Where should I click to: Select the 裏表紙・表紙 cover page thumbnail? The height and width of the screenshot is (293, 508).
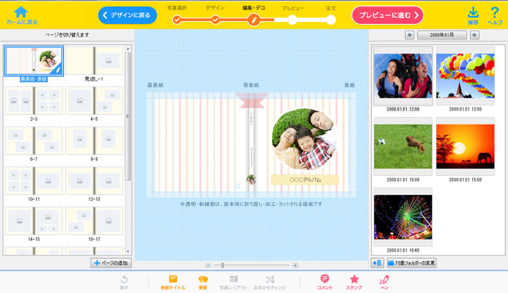click(34, 61)
